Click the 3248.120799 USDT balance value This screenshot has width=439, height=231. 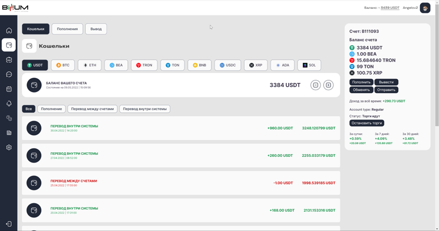319,128
